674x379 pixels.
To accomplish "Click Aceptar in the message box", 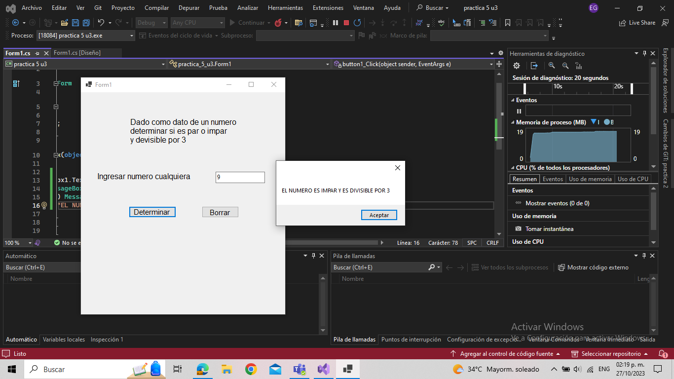I will tap(379, 215).
